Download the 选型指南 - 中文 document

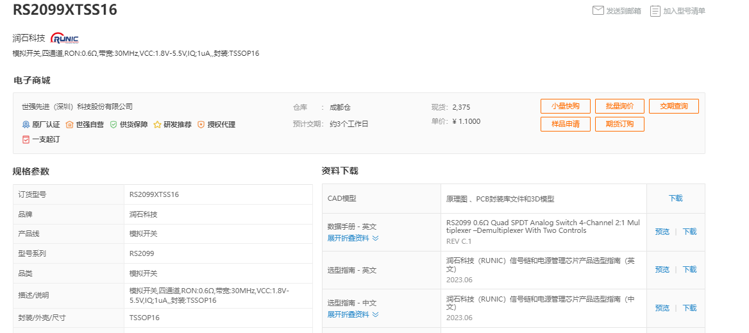pyautogui.click(x=689, y=308)
